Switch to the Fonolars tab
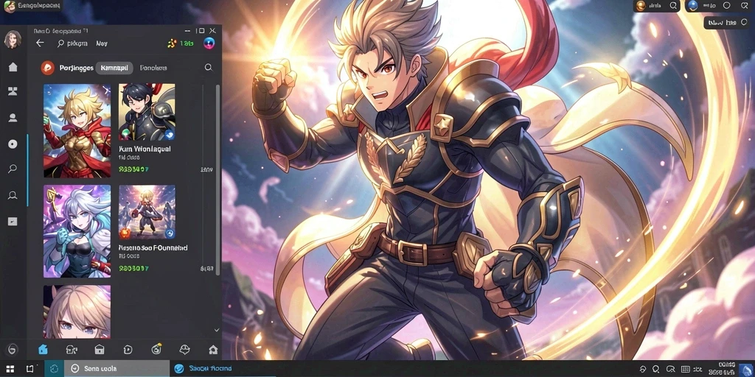The height and width of the screenshot is (377, 755). [x=153, y=68]
